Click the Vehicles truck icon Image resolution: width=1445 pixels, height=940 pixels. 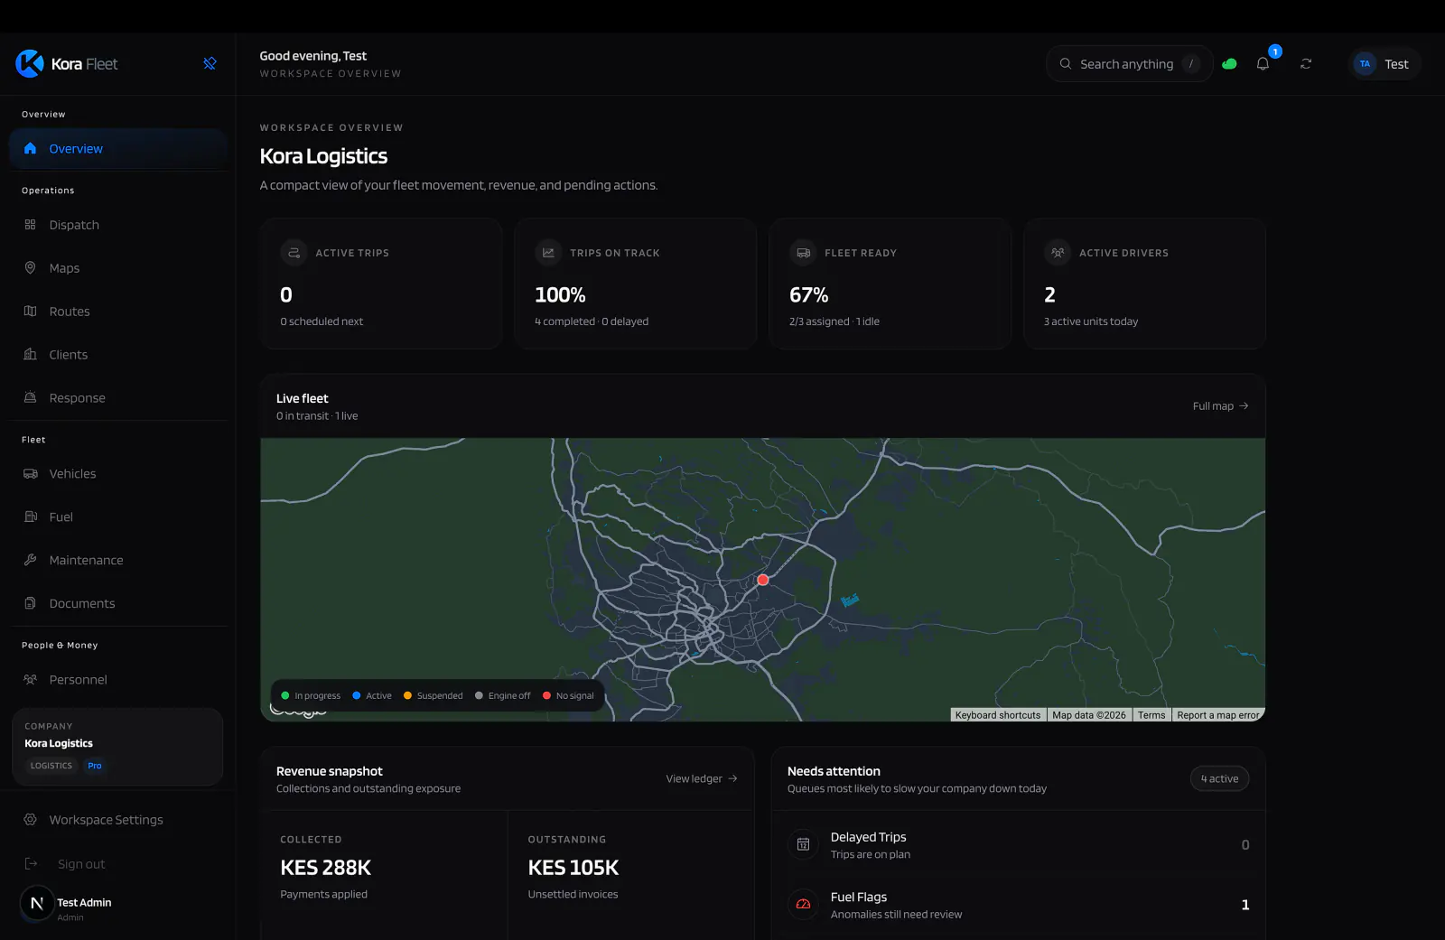pyautogui.click(x=30, y=474)
